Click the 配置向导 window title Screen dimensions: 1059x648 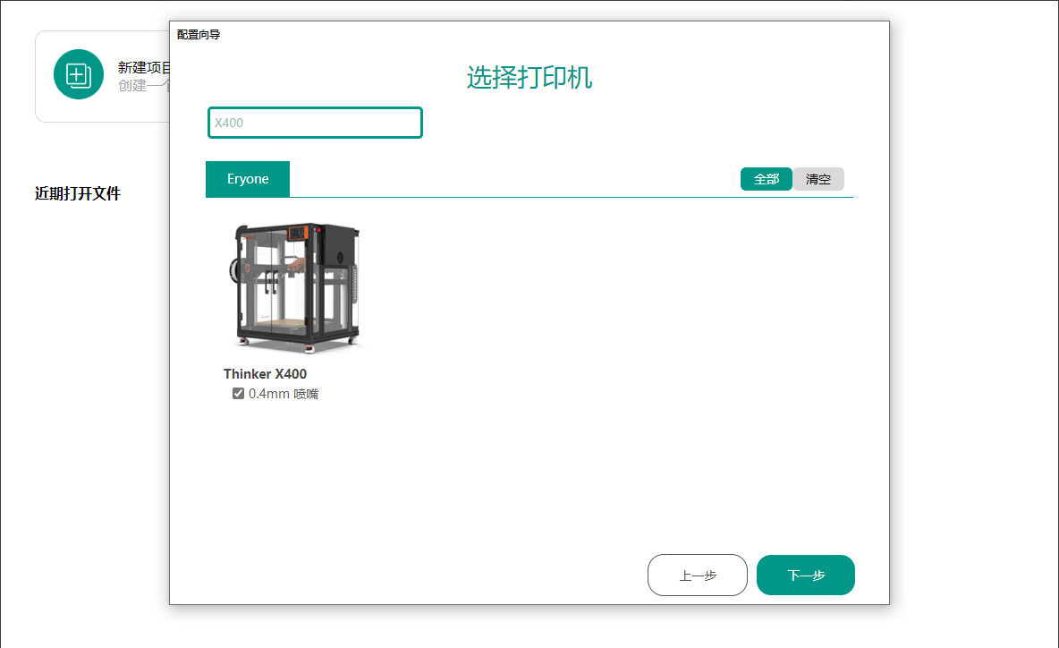point(199,35)
